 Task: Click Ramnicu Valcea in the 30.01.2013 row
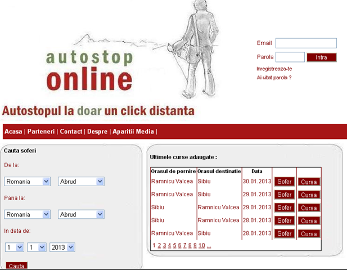172,182
